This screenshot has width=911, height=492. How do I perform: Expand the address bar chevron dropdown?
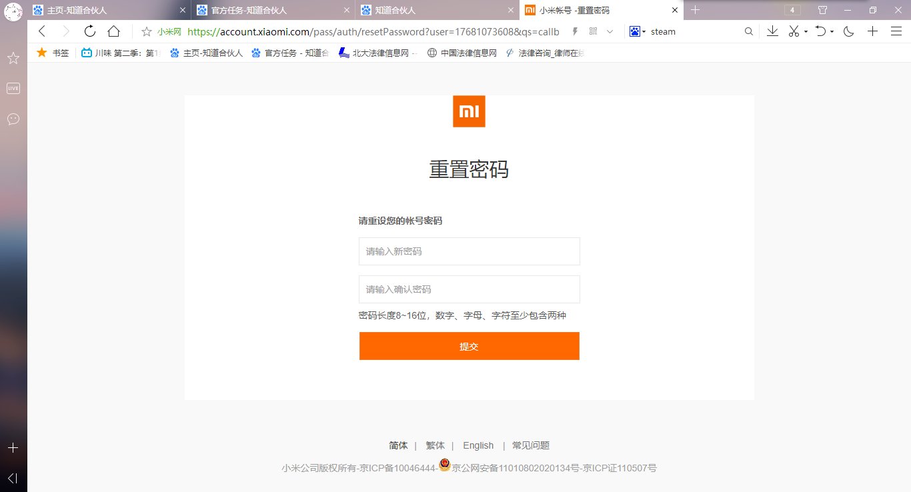pyautogui.click(x=610, y=31)
